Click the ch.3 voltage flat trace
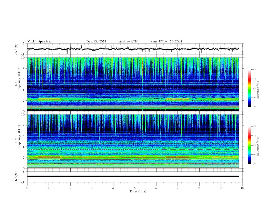The height and width of the screenshot is (211, 273). (133, 177)
